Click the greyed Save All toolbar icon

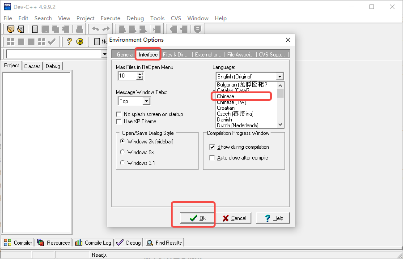55,29
